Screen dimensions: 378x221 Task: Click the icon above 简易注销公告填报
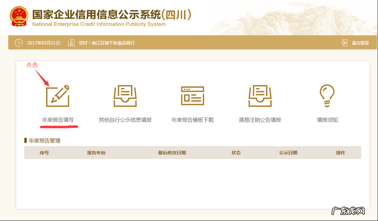tap(260, 95)
